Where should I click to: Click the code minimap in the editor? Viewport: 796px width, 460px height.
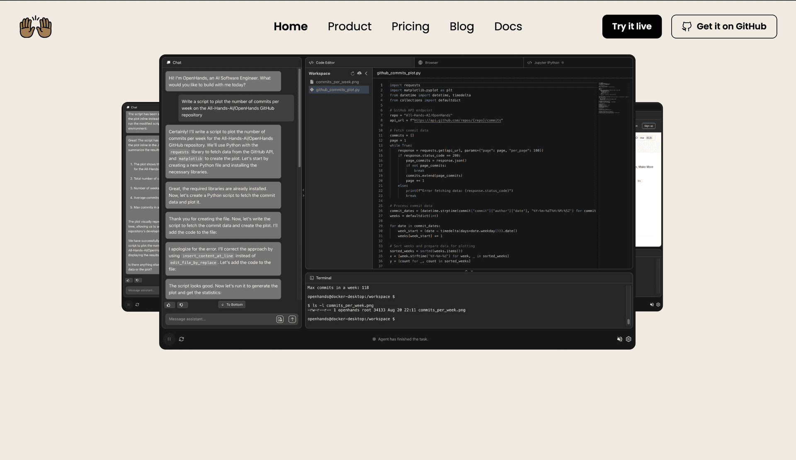pos(614,98)
